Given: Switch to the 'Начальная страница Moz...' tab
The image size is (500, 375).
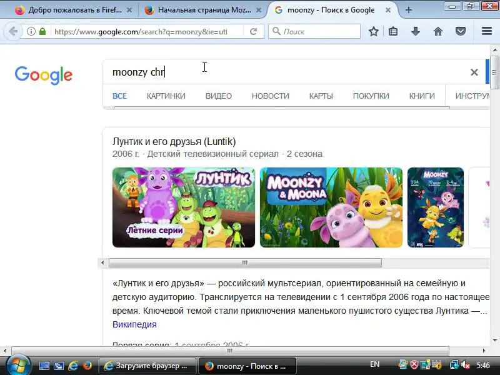Looking at the screenshot, I should 203,10.
